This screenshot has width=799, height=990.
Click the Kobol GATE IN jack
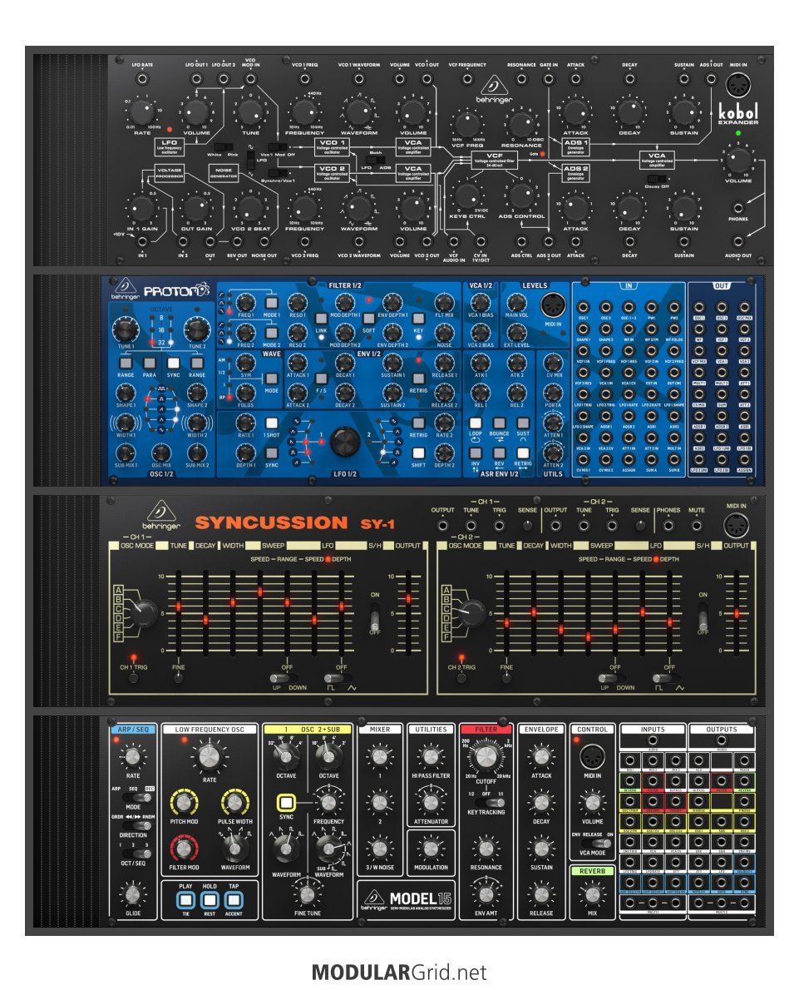[x=549, y=79]
